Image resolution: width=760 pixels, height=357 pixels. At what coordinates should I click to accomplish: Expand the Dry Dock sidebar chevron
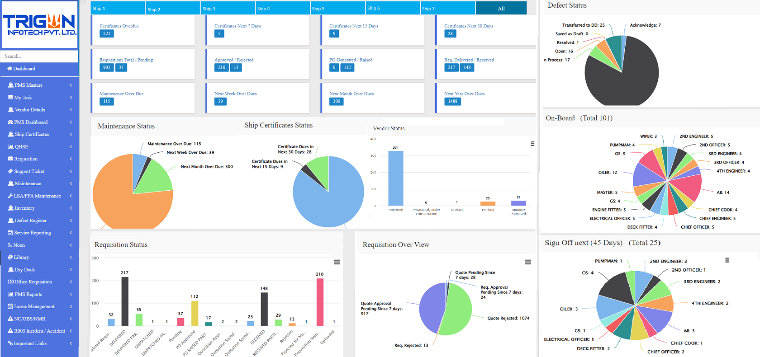coord(71,269)
